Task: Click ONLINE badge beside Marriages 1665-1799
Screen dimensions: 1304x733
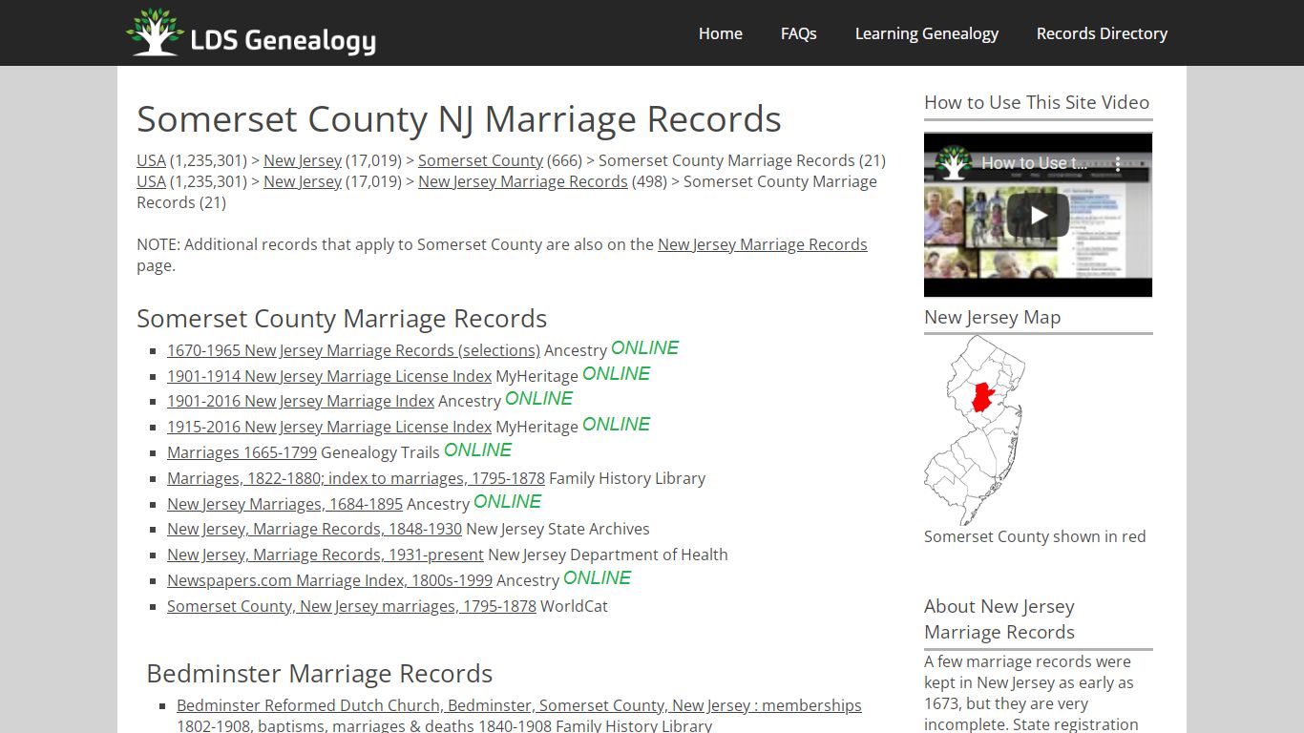Action: tap(478, 450)
